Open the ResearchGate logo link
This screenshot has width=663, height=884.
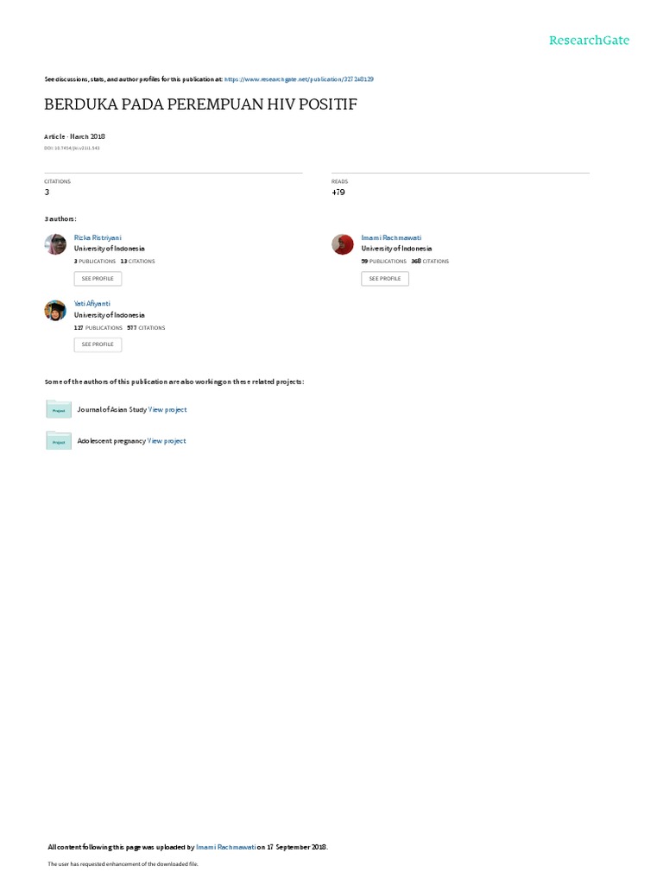click(589, 40)
